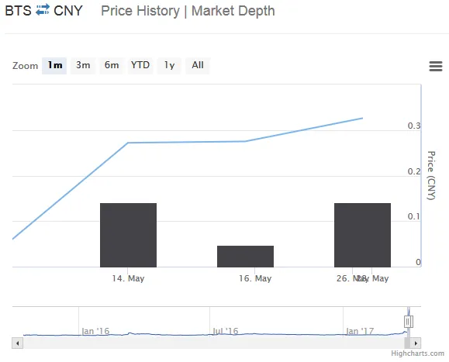Screen dimensions: 449x362
Task: Switch zoom to YTD
Action: (x=140, y=66)
